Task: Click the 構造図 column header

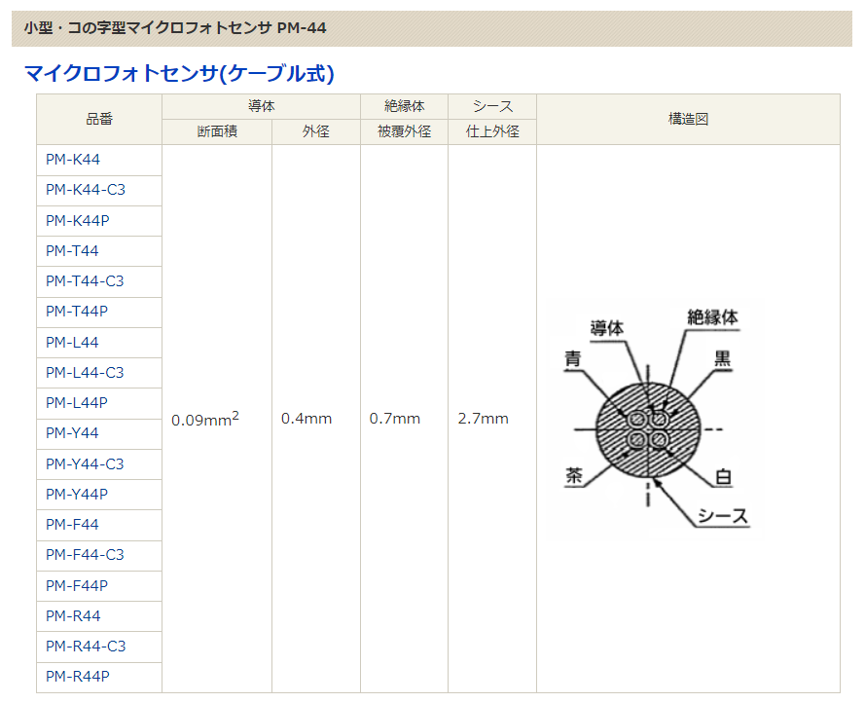Action: 689,120
